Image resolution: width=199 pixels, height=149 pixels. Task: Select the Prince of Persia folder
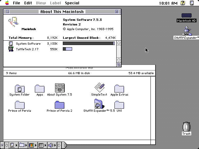click(20, 105)
